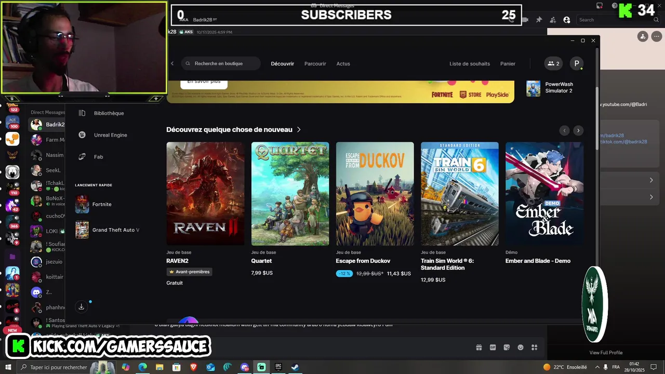Click the 'Avant-premières' badge under RAVEN2
This screenshot has width=665, height=374.
(x=189, y=272)
